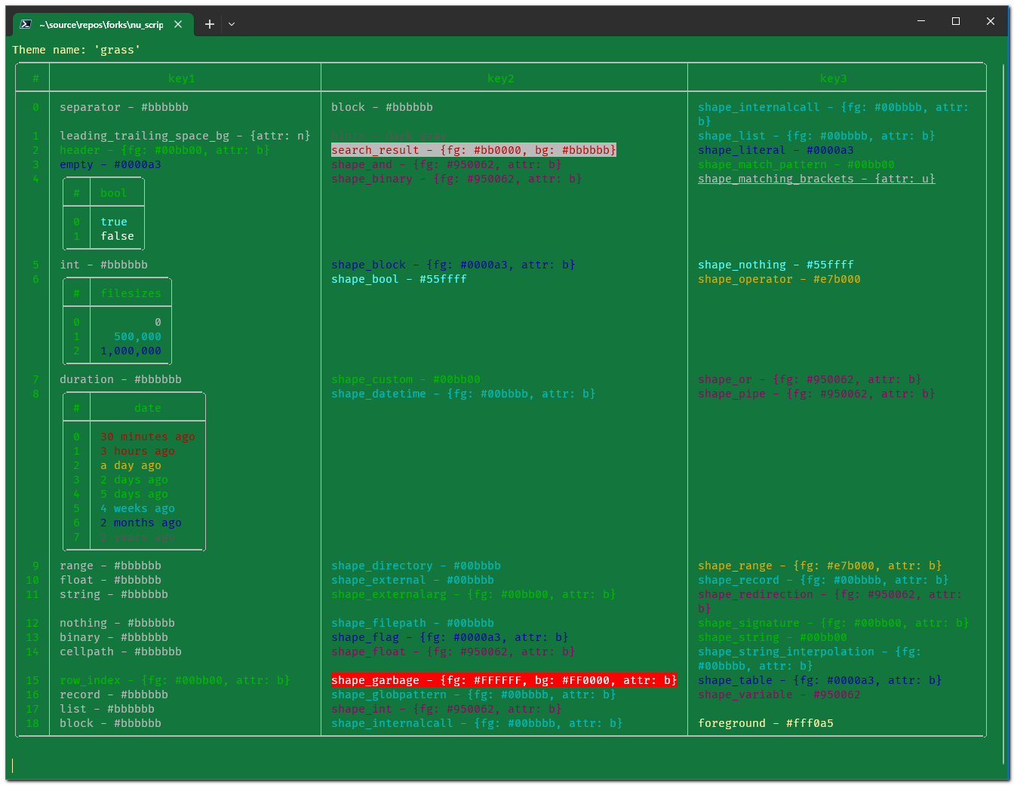Click the key1 column header

pos(182,78)
